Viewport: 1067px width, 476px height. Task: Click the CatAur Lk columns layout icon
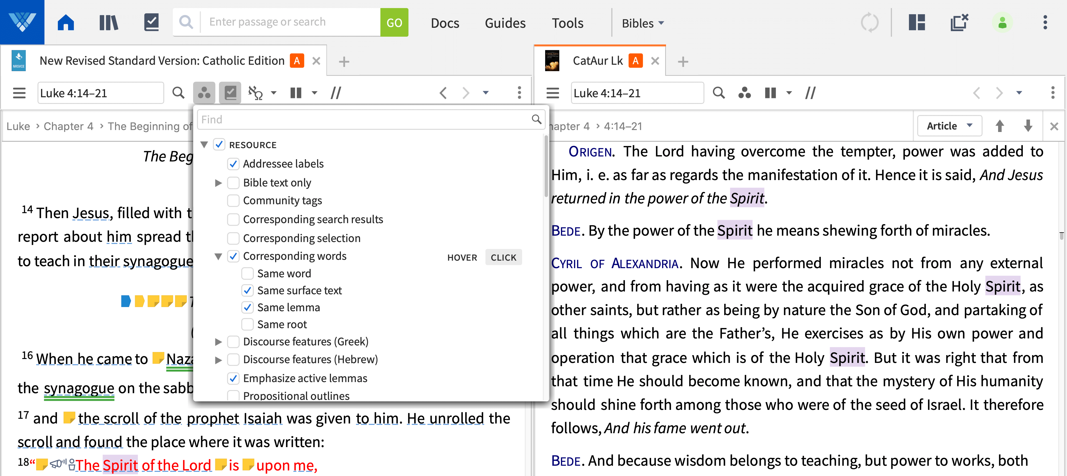click(x=770, y=93)
